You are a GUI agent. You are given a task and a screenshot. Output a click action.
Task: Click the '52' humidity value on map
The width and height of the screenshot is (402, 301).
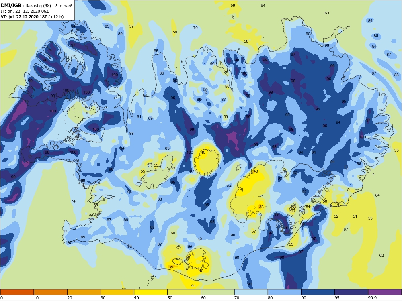coord(336,216)
